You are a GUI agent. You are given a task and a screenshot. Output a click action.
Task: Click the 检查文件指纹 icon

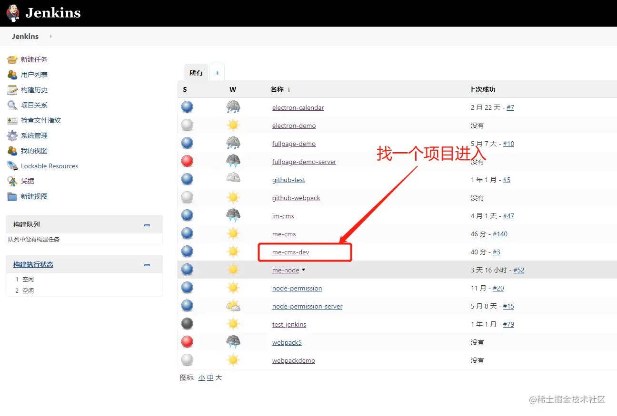tap(12, 120)
